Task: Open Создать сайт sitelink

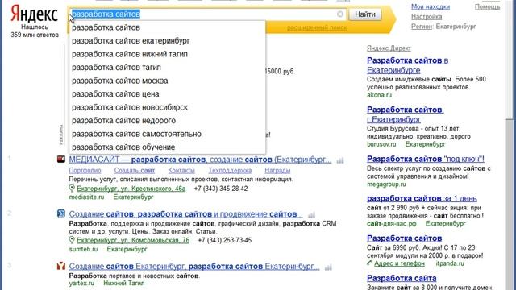Action: coord(135,170)
